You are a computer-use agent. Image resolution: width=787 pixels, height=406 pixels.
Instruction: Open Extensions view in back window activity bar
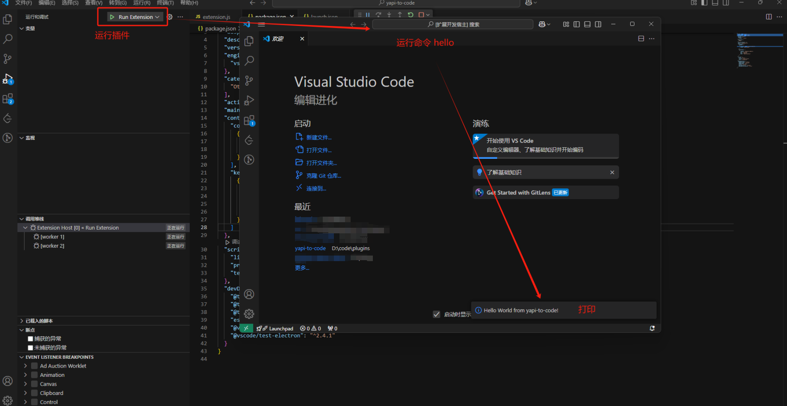(x=8, y=99)
